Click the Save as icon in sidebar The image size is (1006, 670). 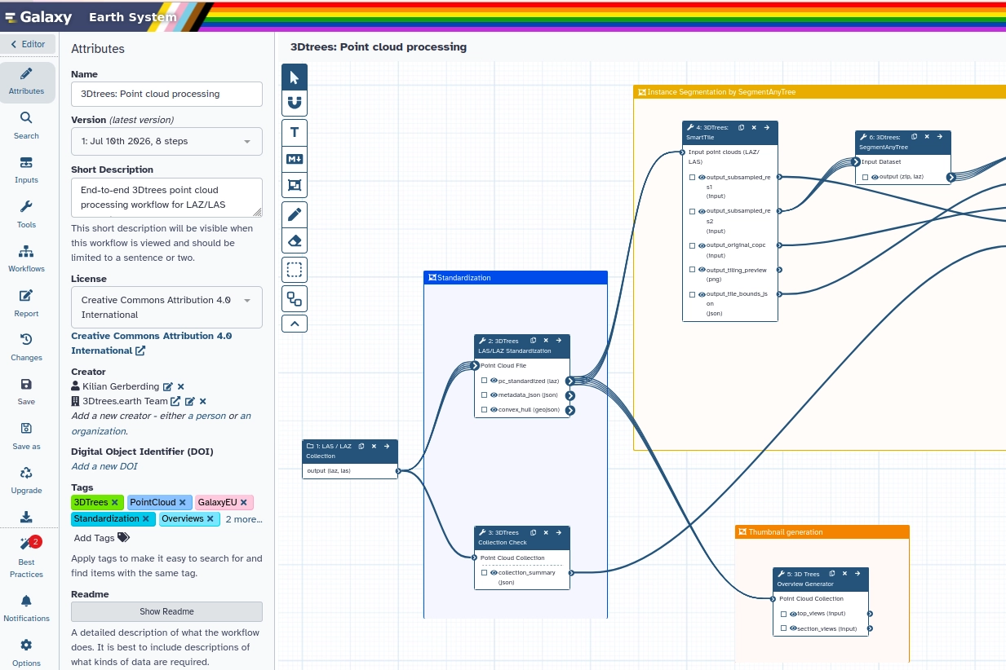coord(26,436)
